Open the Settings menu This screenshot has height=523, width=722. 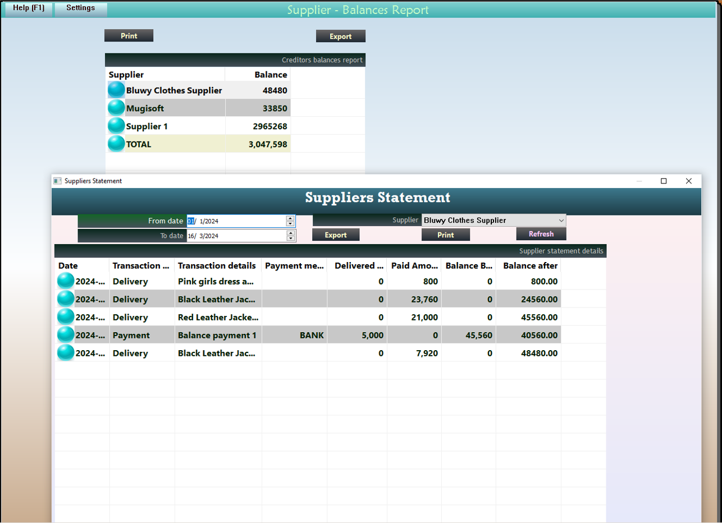click(80, 8)
